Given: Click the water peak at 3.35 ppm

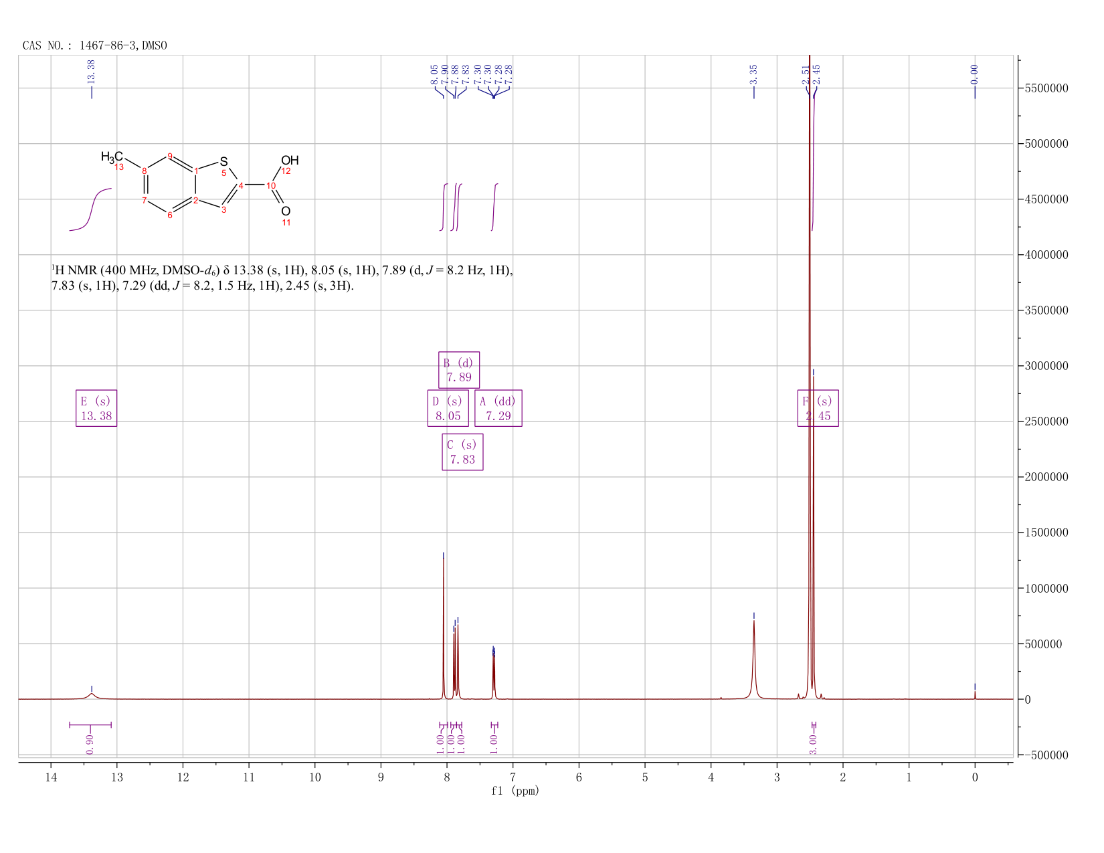Looking at the screenshot, I should 754,660.
